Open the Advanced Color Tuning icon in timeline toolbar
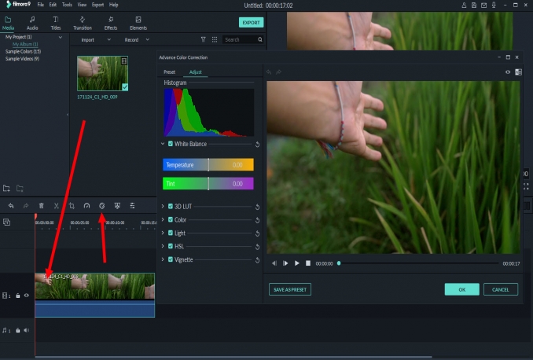This screenshot has width=533, height=360. coord(101,205)
